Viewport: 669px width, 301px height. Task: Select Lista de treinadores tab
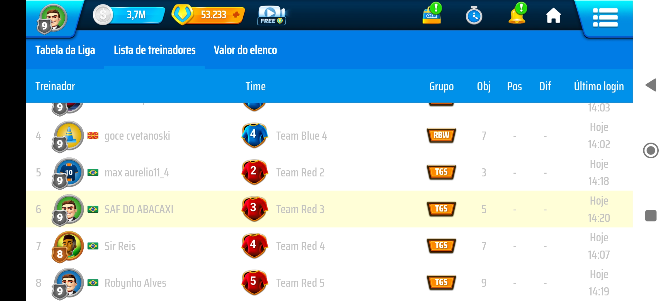(x=155, y=50)
